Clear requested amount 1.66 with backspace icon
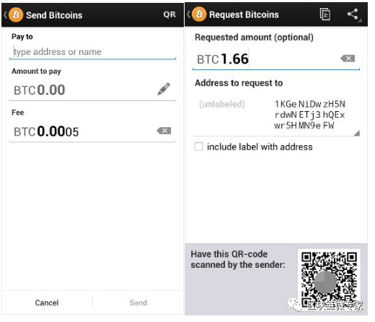375x322 pixels. pos(348,58)
